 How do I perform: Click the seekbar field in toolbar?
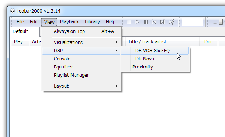pyautogui.click(x=193, y=22)
